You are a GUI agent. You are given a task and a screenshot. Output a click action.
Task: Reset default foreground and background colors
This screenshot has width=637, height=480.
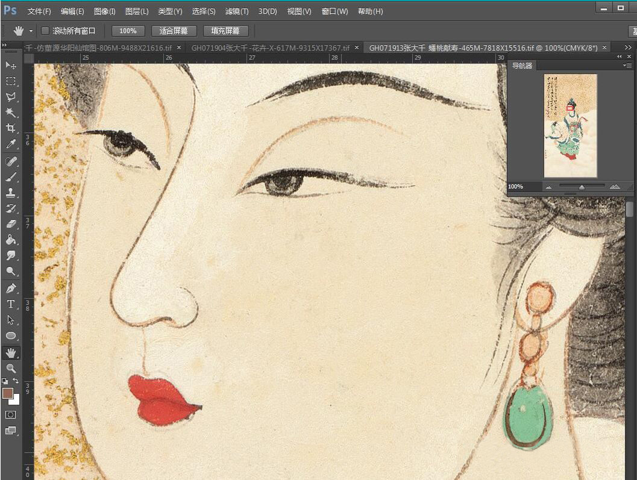tap(4, 381)
